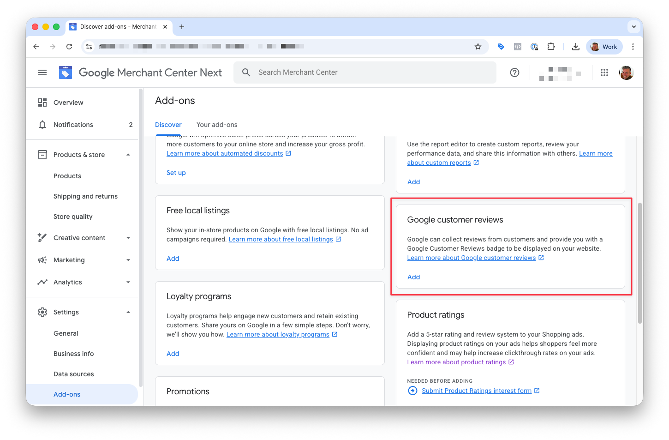Switch to the Your add-ons tab
The height and width of the screenshot is (440, 669).
tap(217, 125)
